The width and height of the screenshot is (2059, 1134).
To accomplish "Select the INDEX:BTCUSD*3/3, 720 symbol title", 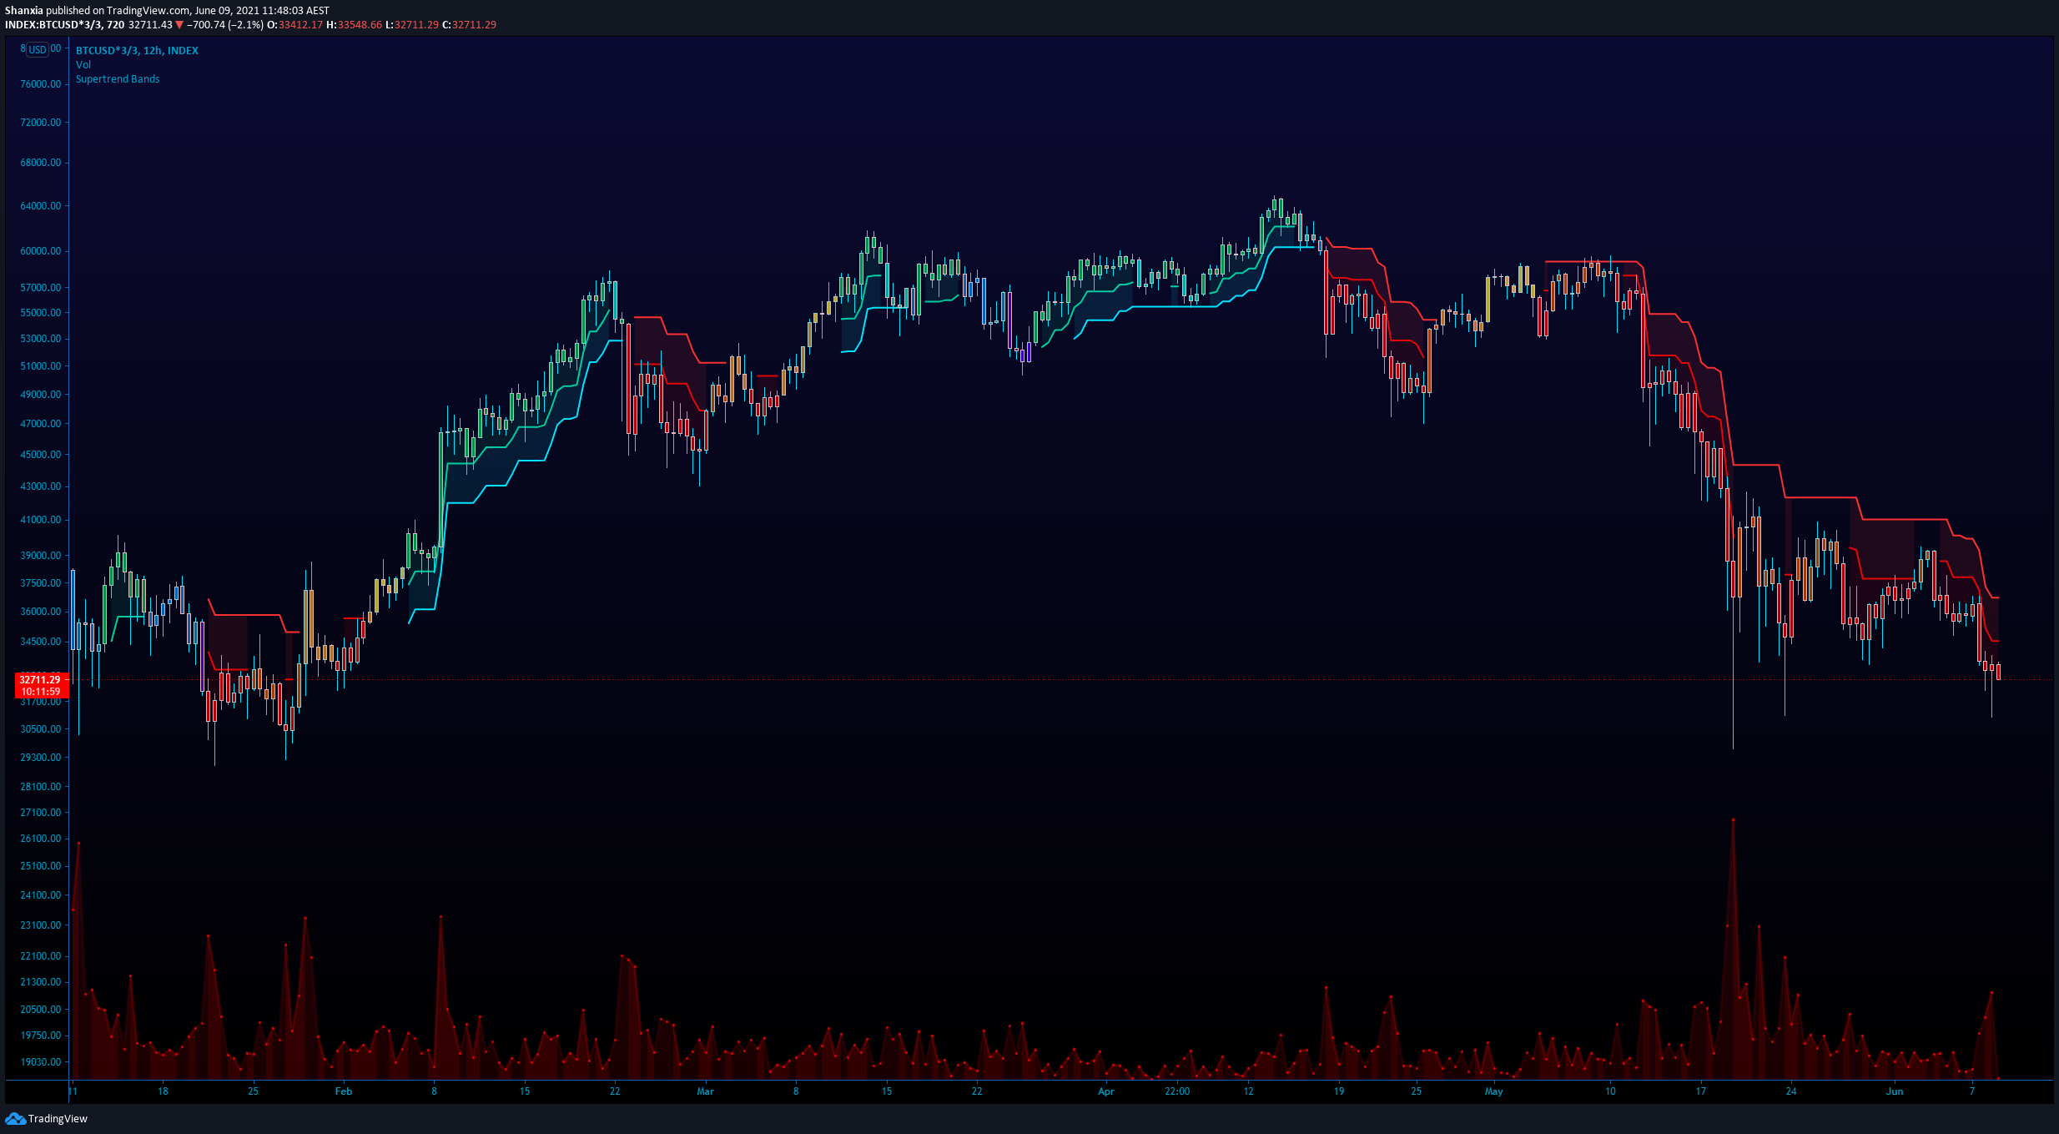I will pos(64,25).
